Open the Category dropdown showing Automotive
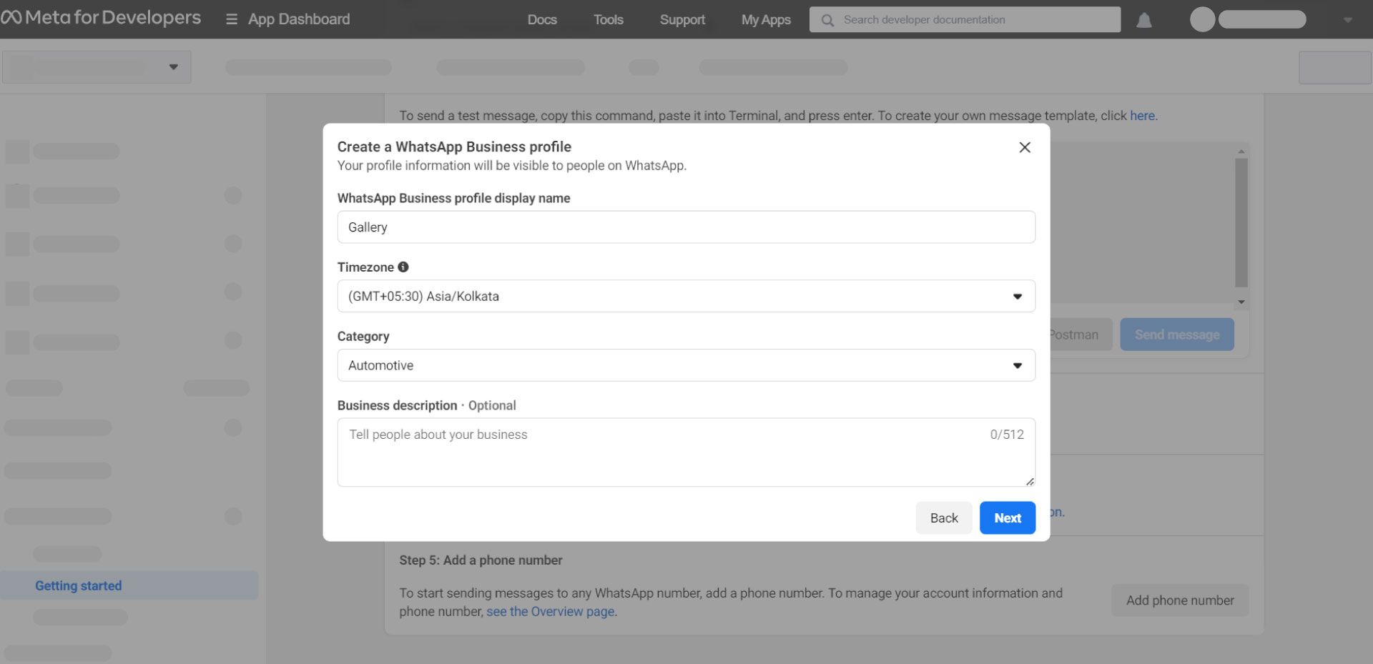Screen dimensions: 1373x664 click(1017, 365)
